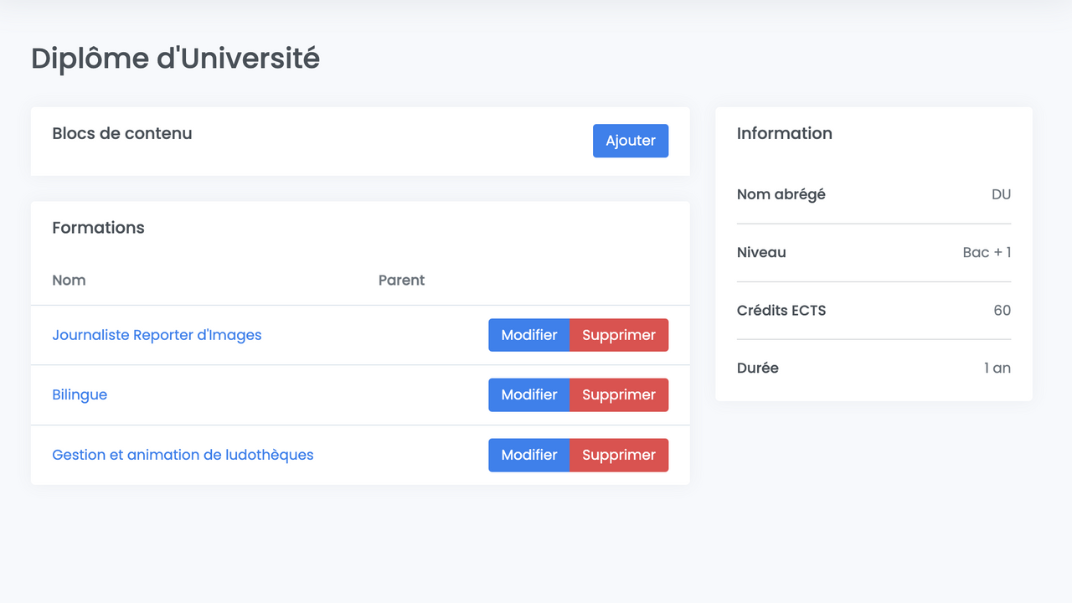Click the Ajouter button in Blocs de contenu
1072x603 pixels.
coord(630,141)
